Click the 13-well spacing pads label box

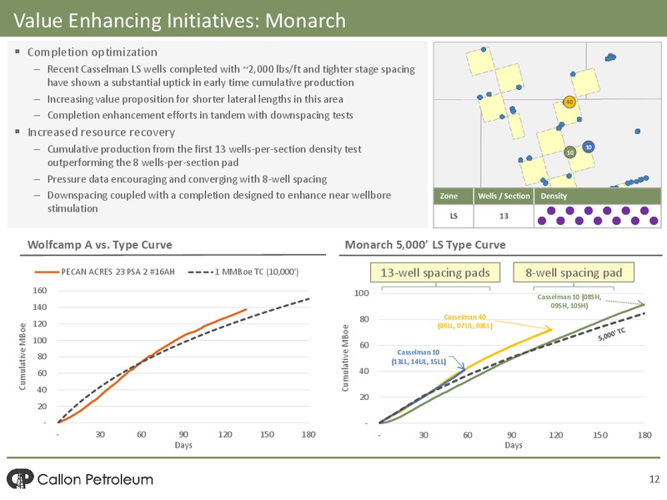435,272
